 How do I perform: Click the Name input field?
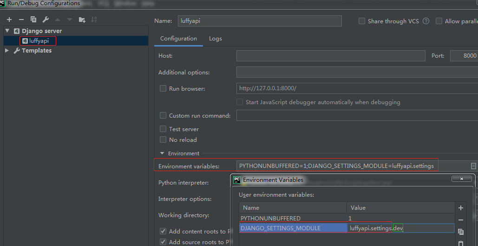pos(260,21)
